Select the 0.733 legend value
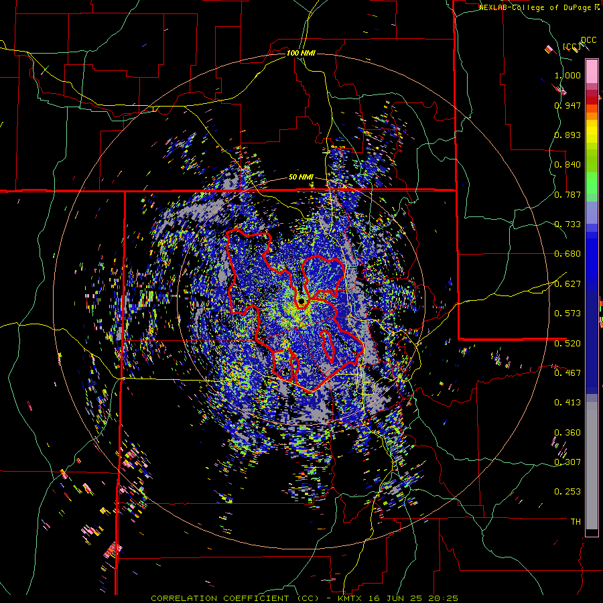Screen dimensions: 603x603 (567, 224)
